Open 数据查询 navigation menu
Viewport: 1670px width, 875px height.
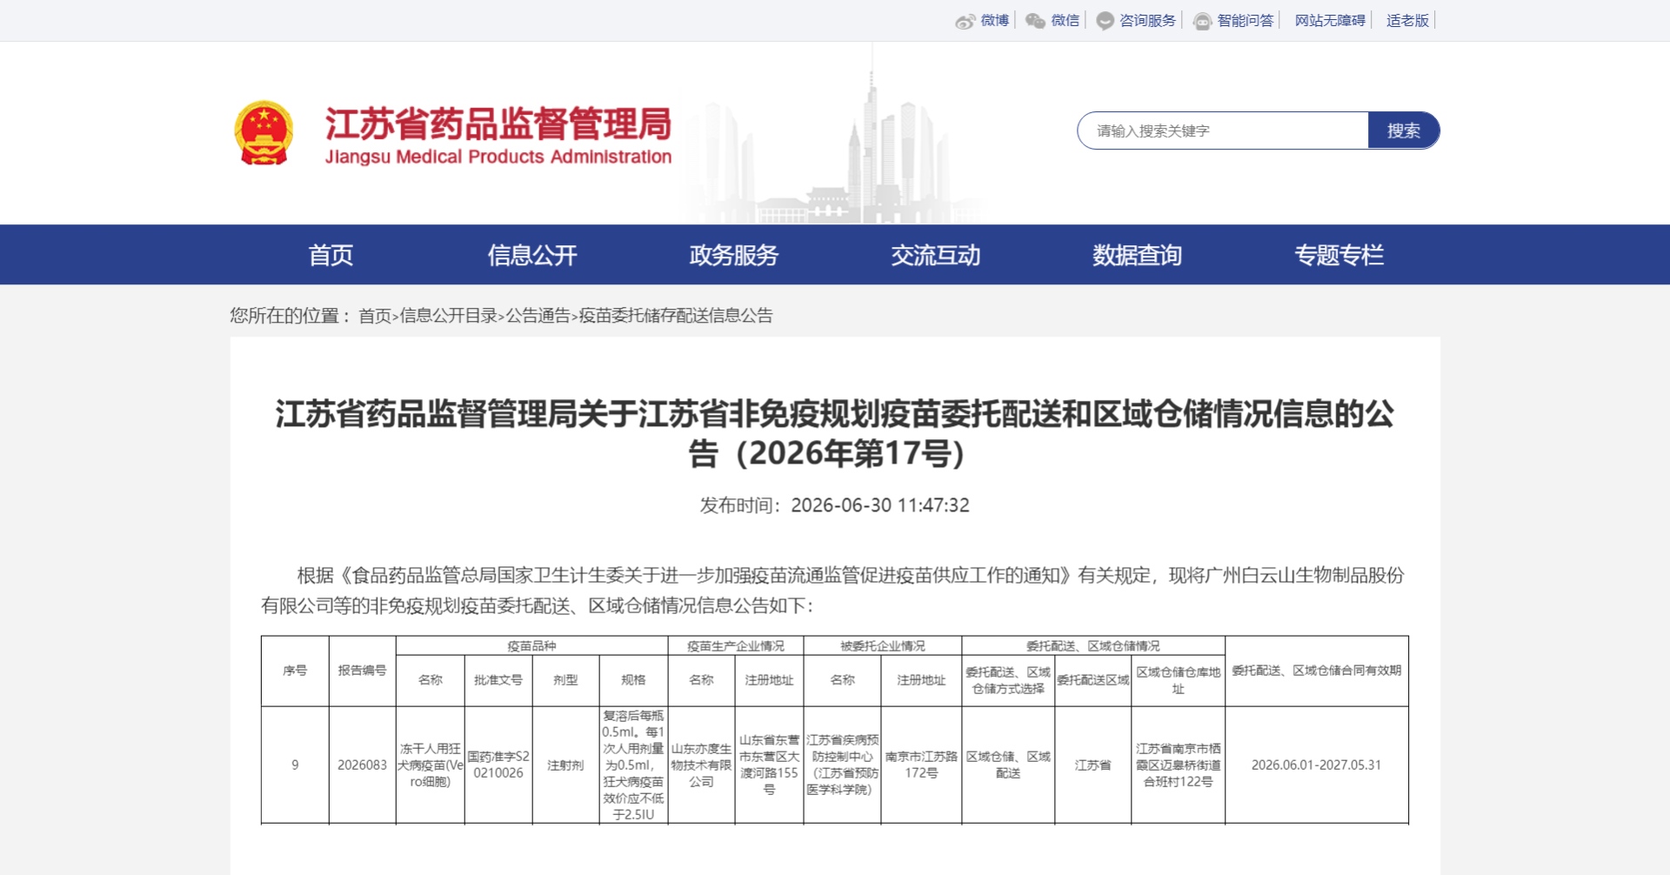point(1137,255)
